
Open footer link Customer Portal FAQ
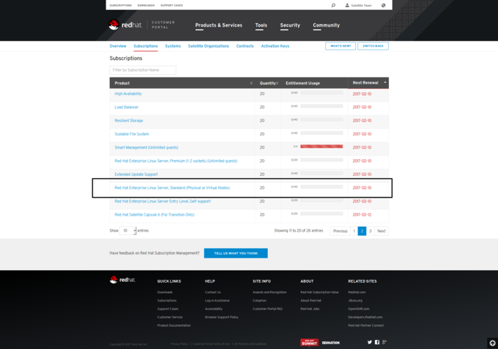point(267,309)
